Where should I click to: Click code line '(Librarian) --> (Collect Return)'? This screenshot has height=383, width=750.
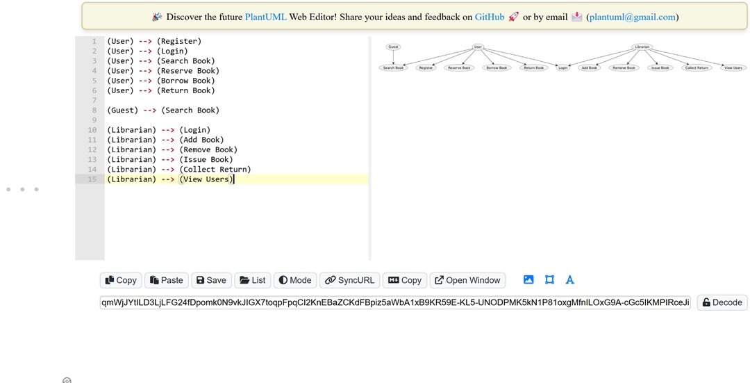179,169
